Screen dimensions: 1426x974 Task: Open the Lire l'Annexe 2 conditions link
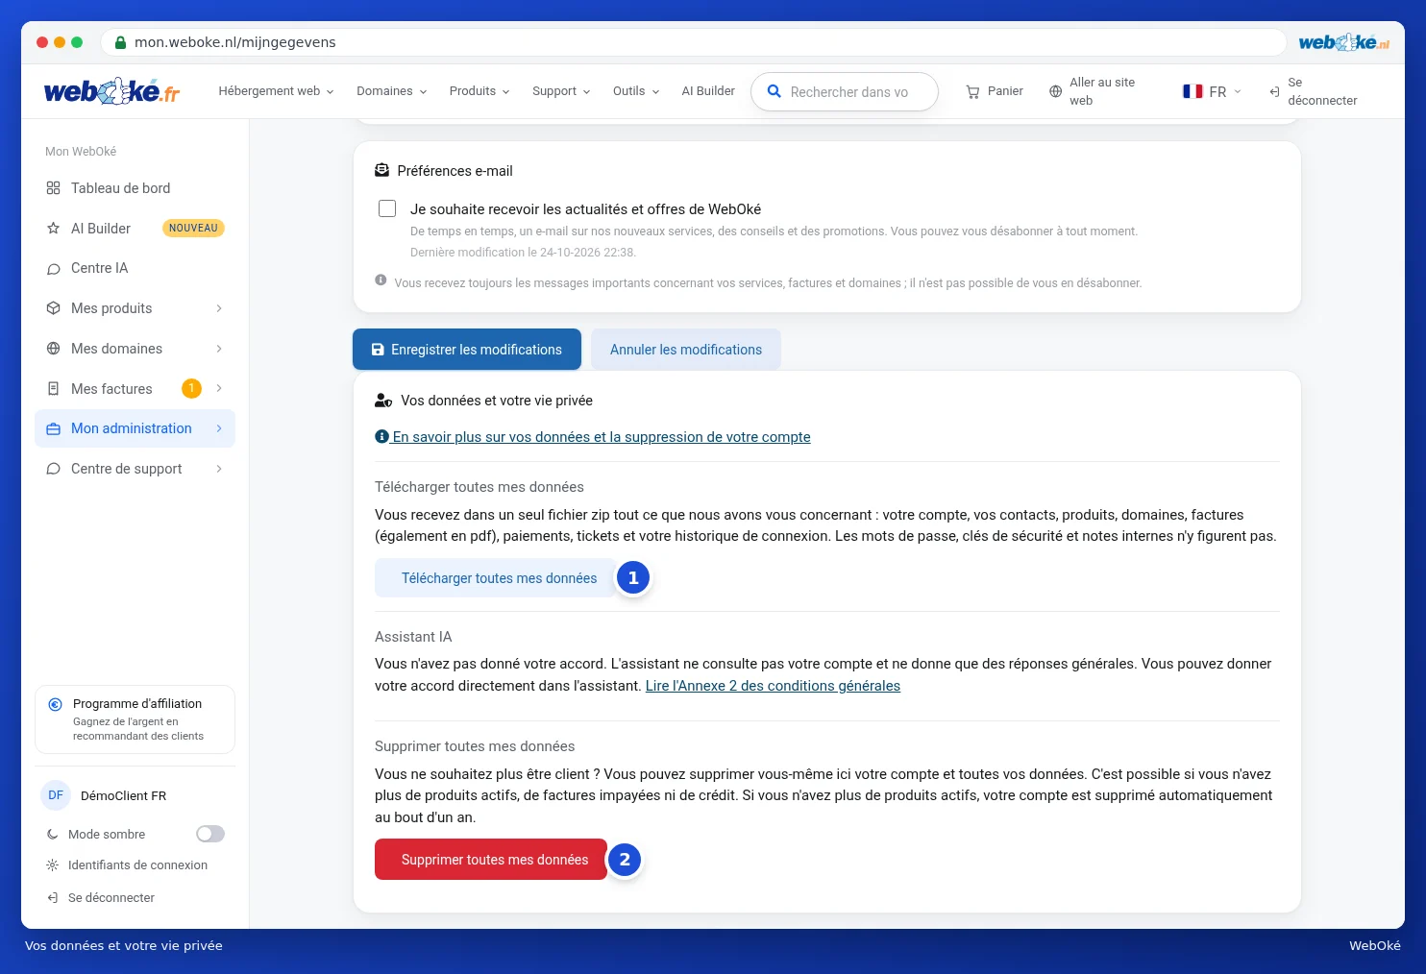(x=773, y=686)
